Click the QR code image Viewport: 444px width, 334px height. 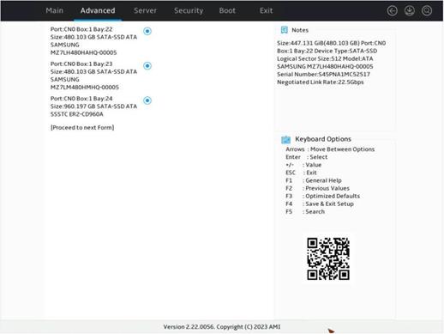(x=328, y=258)
